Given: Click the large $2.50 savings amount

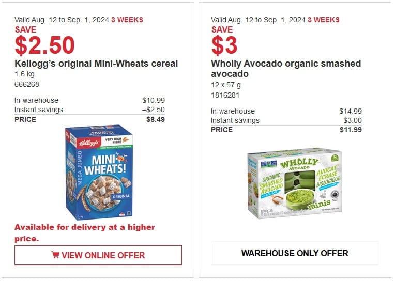Looking at the screenshot, I should (44, 45).
